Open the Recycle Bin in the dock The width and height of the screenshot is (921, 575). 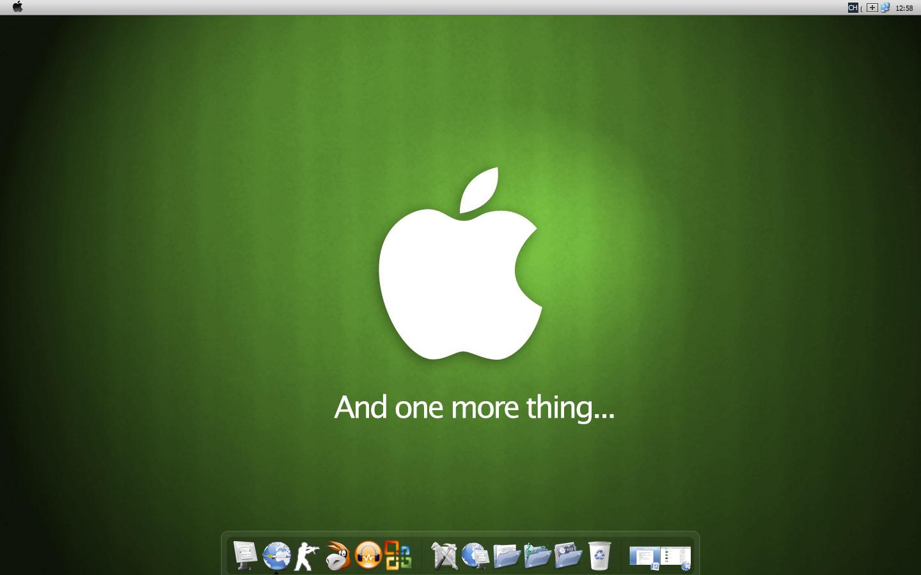point(599,555)
